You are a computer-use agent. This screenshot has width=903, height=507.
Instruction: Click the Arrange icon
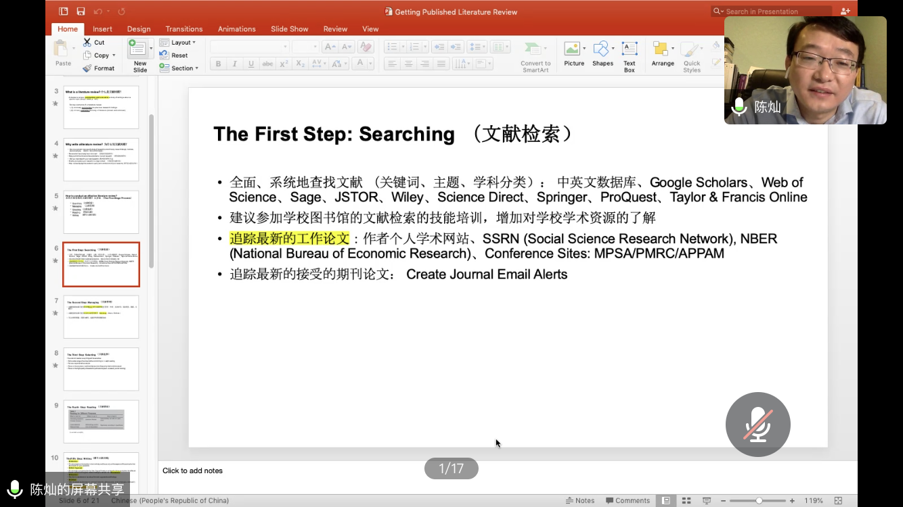coord(662,53)
